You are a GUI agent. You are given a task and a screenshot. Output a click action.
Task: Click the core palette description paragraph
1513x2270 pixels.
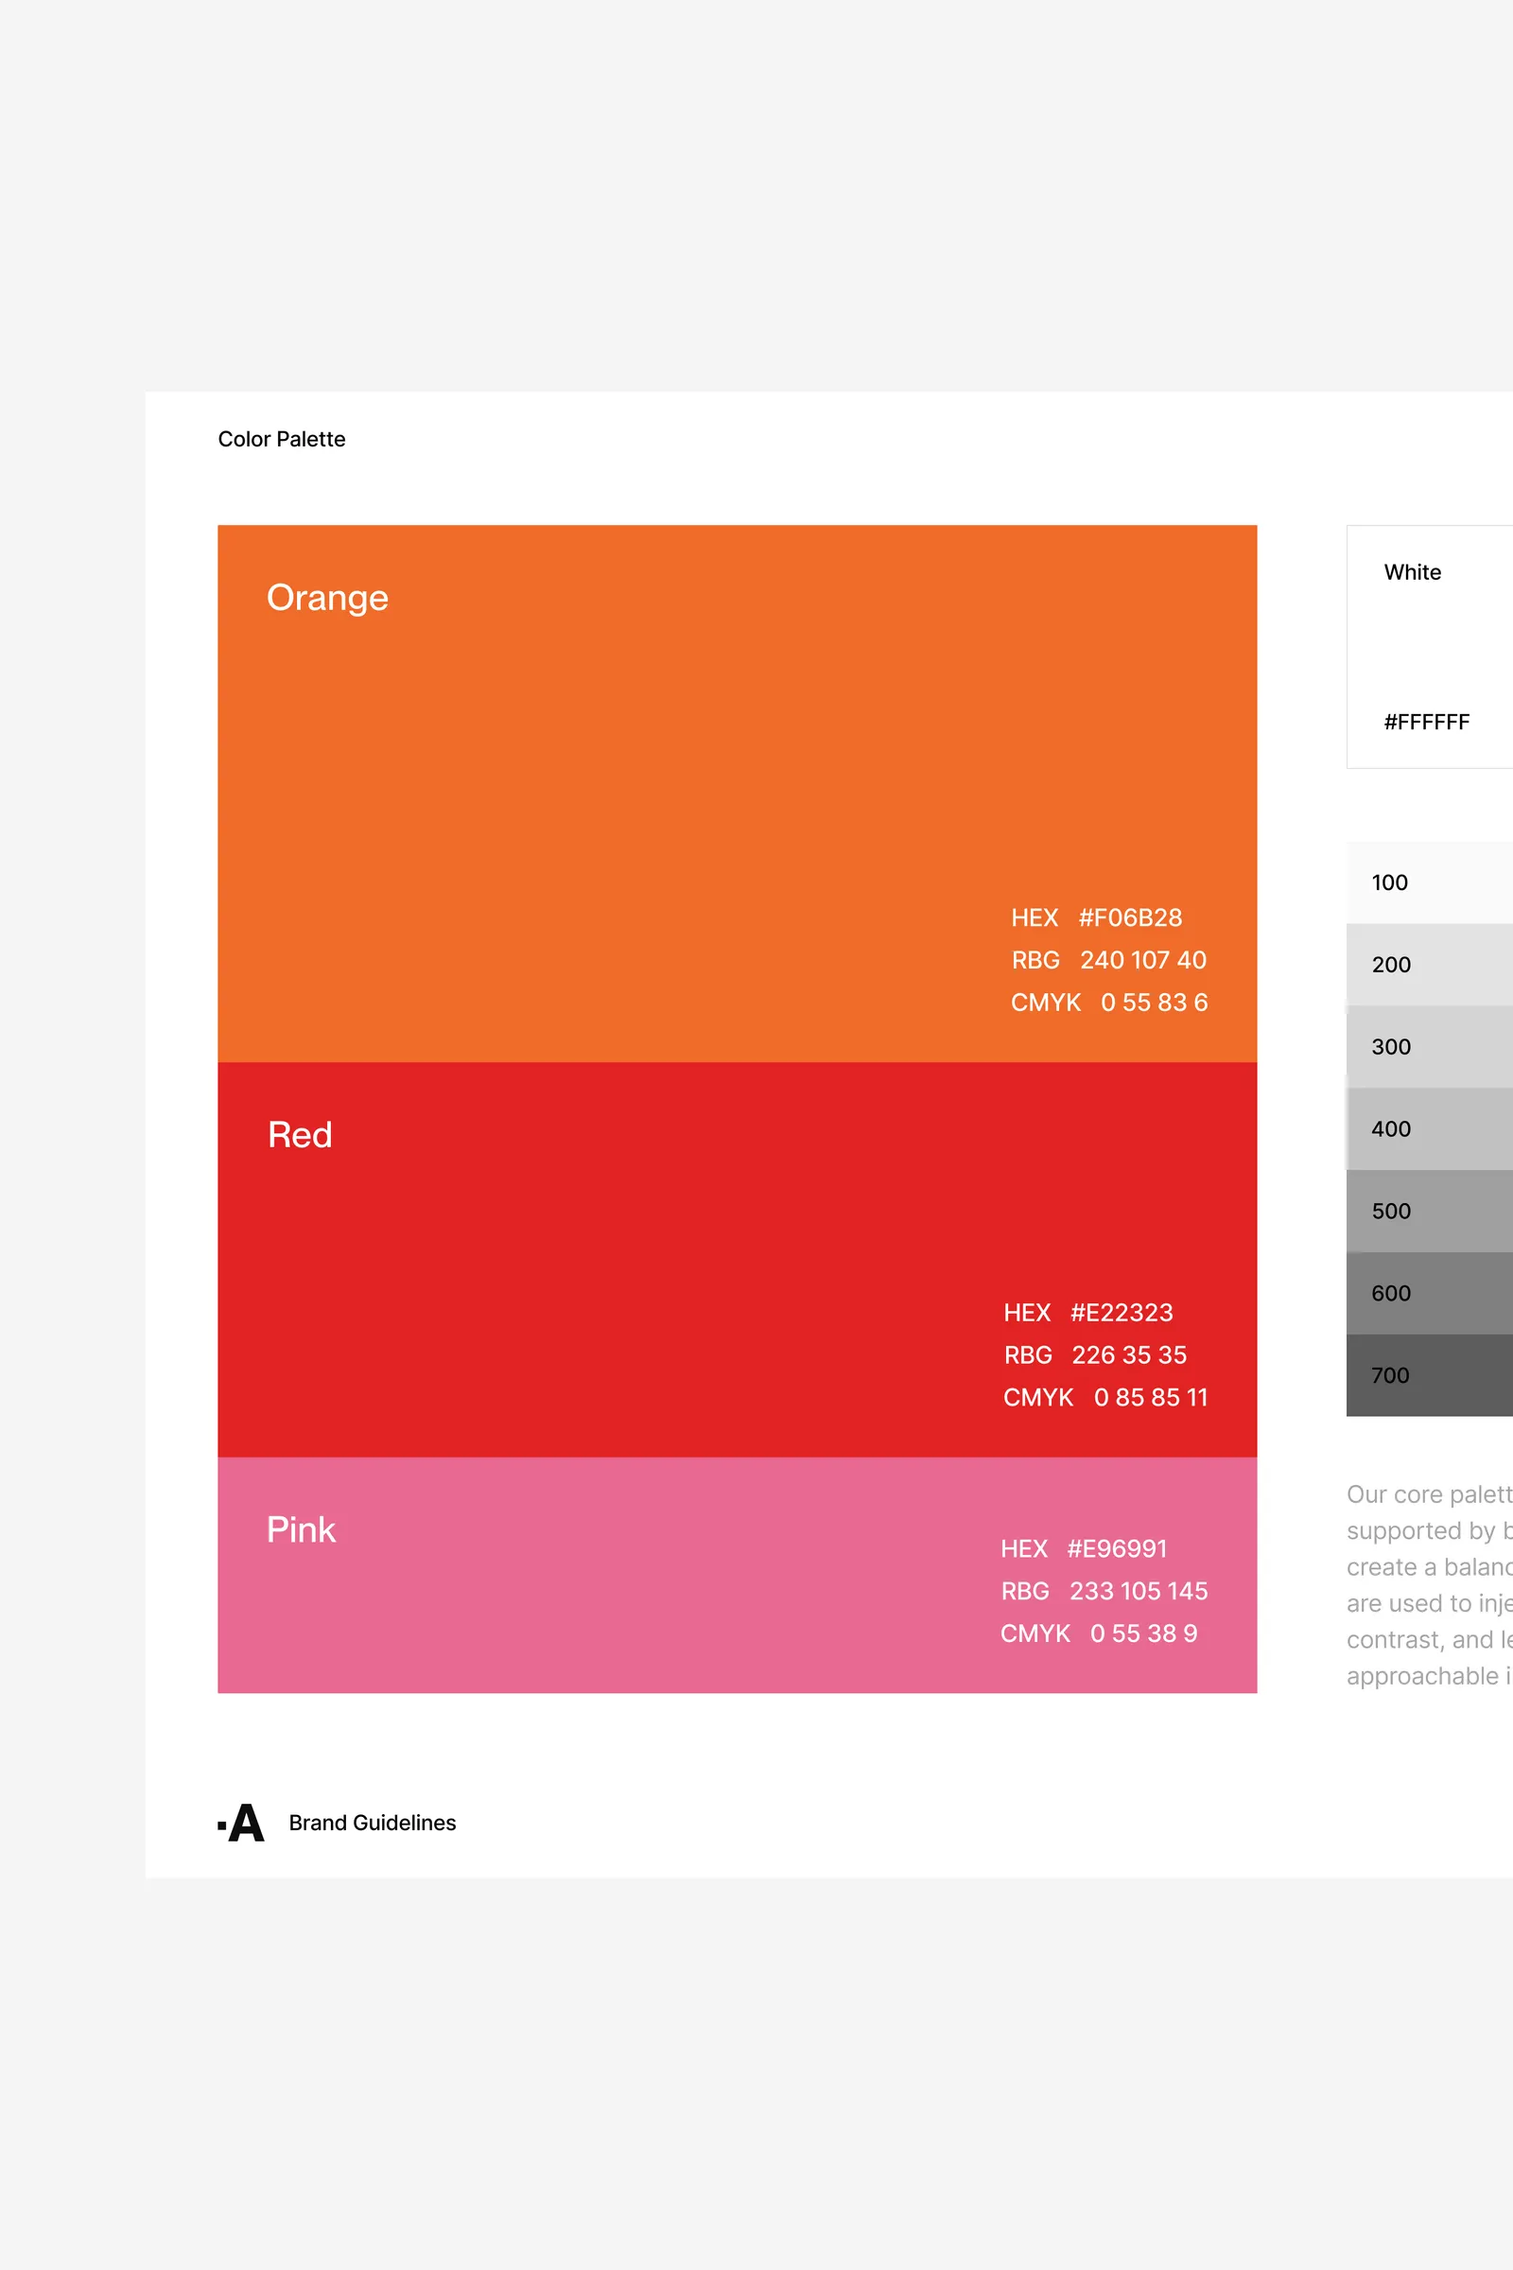tap(1430, 1585)
